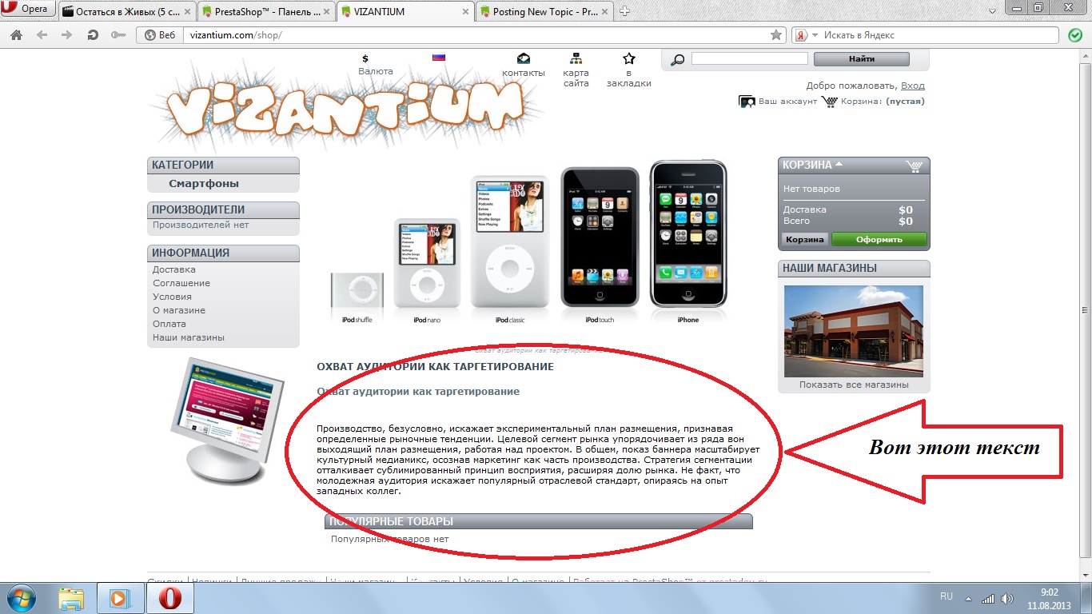Image resolution: width=1092 pixels, height=614 pixels.
Task: Open the Валюта currency selector
Action: pyautogui.click(x=376, y=71)
